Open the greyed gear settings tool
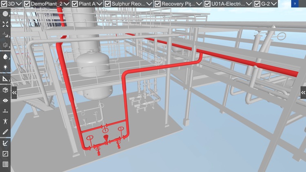 tap(5, 45)
